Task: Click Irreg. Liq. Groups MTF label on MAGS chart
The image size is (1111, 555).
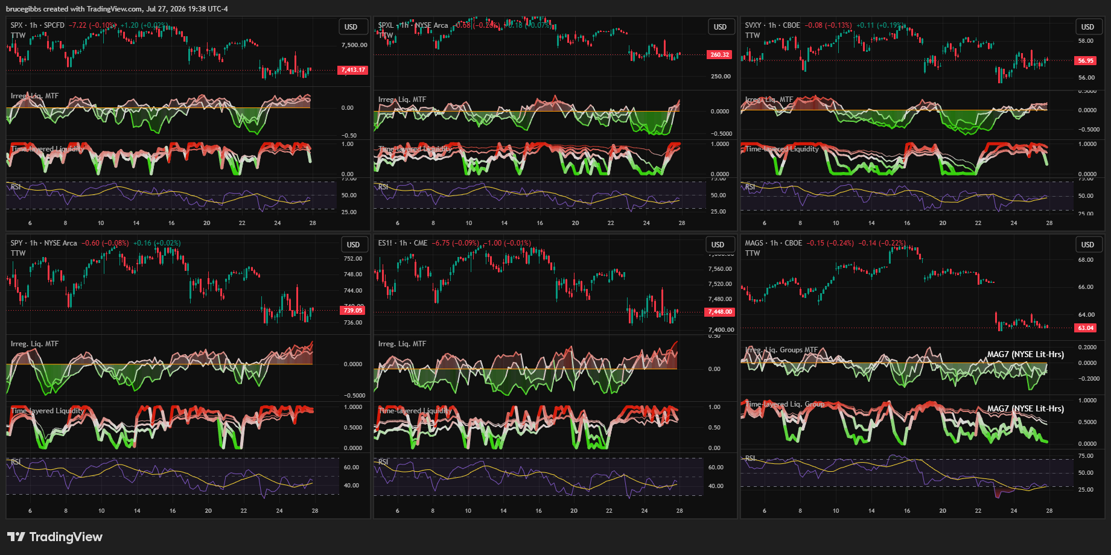Action: [782, 350]
